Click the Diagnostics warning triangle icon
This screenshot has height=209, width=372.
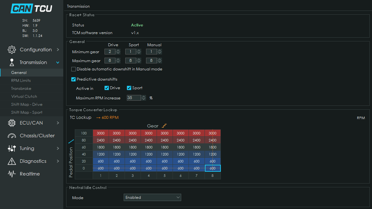[x=12, y=161]
